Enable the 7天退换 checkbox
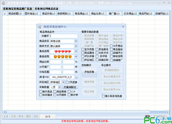This screenshot has height=124, width=172. click(67, 82)
